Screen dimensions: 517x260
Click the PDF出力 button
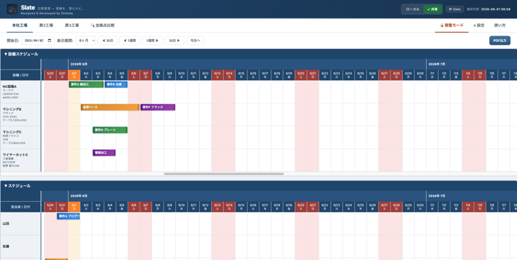click(x=500, y=41)
